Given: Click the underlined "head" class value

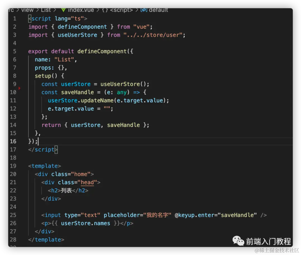Looking at the screenshot, I should point(87,183).
